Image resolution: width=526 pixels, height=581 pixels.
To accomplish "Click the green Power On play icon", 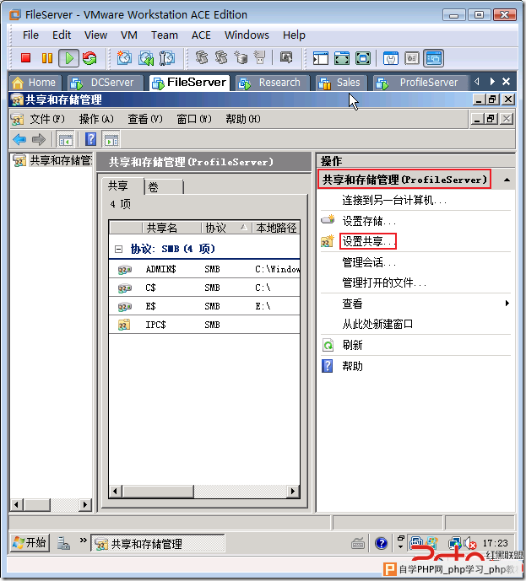I will pos(69,58).
